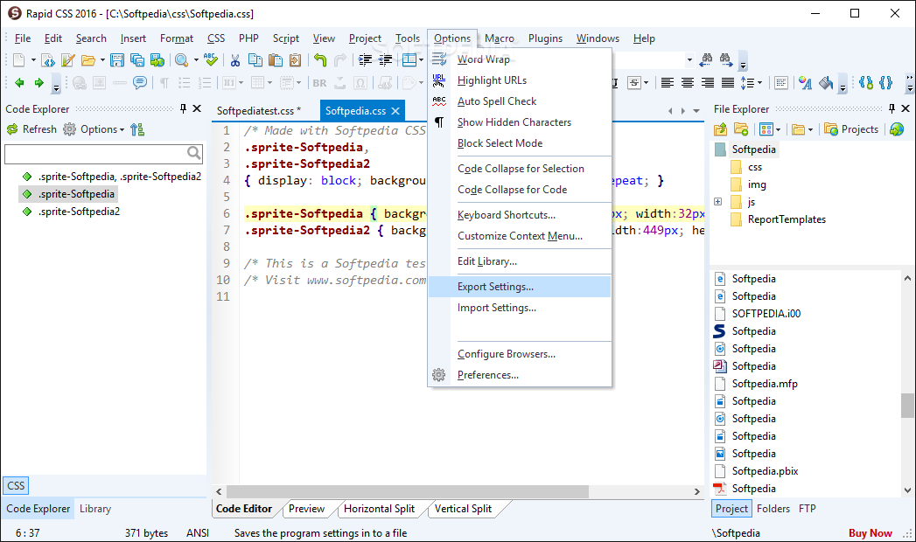Click the magnifier Find icon
Screen dimensions: 916x542
point(182,60)
